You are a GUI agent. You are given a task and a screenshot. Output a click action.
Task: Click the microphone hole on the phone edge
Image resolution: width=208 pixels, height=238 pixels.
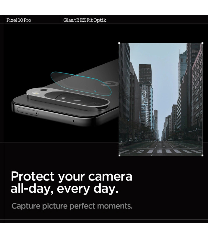(x=73, y=121)
